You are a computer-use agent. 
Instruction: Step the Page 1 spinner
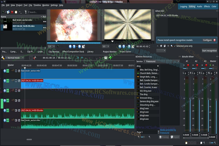tap(158, 132)
